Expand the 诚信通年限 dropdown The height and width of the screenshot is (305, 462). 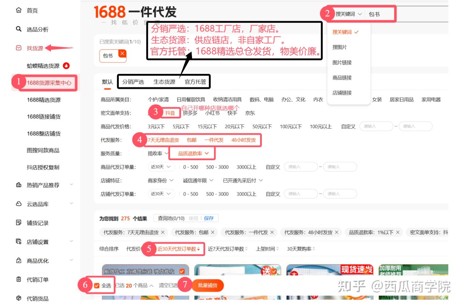click(x=198, y=181)
